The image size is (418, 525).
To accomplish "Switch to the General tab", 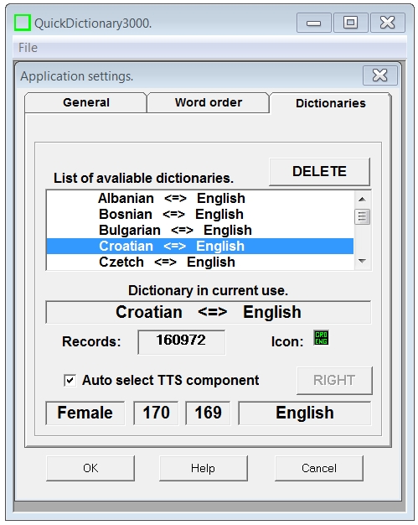I will tap(86, 102).
